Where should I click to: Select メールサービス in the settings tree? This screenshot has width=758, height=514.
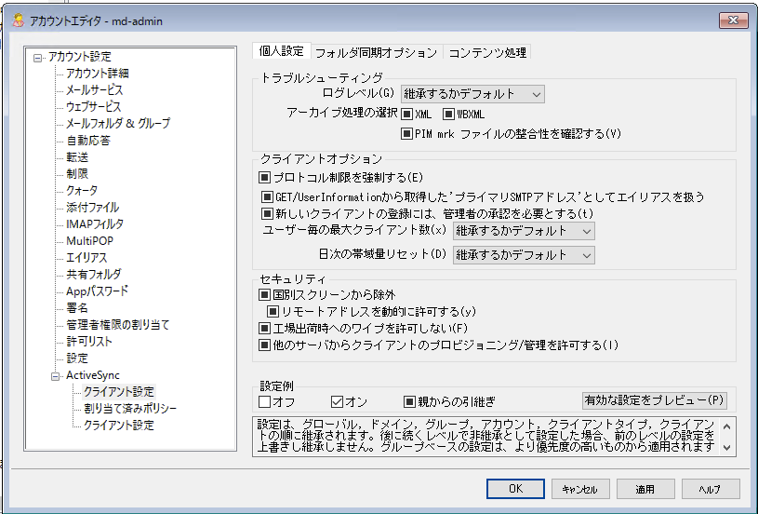pos(94,90)
